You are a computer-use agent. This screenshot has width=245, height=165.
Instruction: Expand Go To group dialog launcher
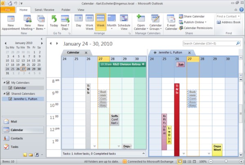click(69, 33)
